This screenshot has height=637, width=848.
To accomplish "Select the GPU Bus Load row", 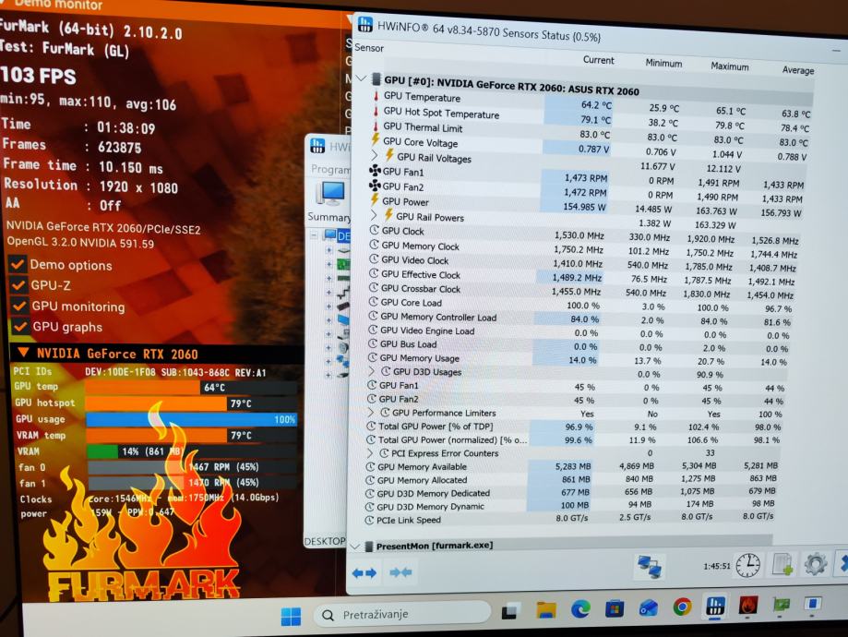I will click(x=577, y=346).
